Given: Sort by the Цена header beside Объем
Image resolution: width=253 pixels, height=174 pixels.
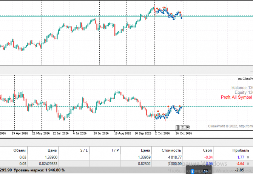Looking at the screenshot, I should tap(52, 150).
